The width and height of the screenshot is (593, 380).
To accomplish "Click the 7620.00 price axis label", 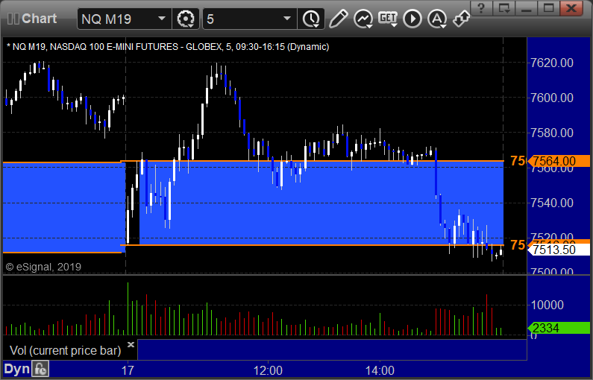I will click(552, 63).
